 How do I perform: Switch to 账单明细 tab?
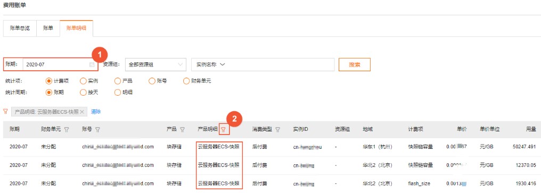tap(76, 28)
